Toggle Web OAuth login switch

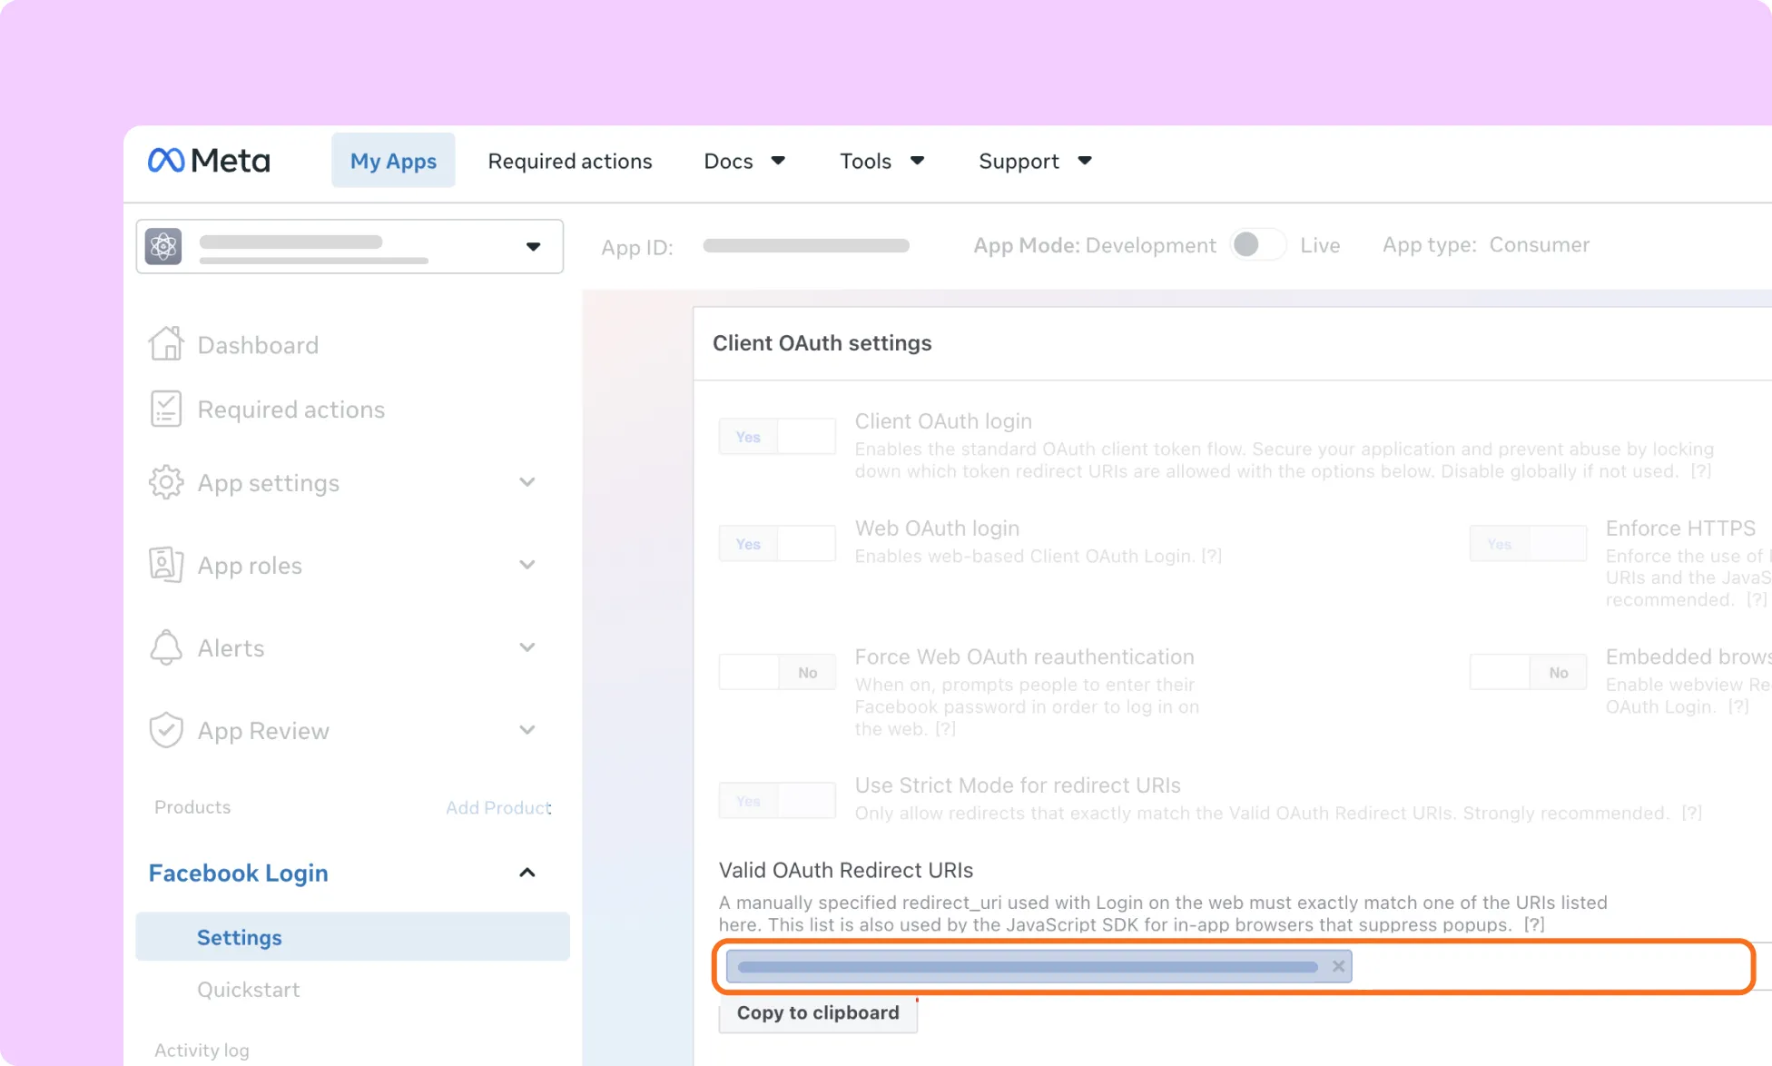pyautogui.click(x=777, y=544)
